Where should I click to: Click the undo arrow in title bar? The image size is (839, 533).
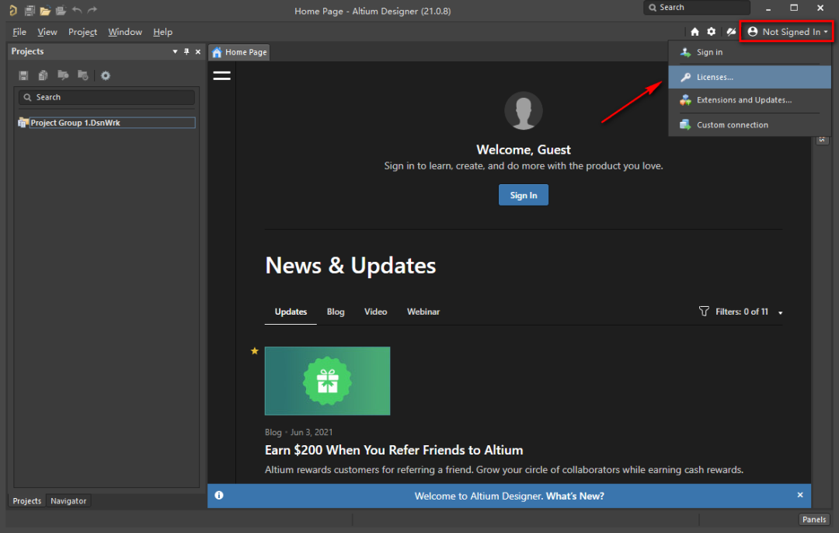coord(77,11)
